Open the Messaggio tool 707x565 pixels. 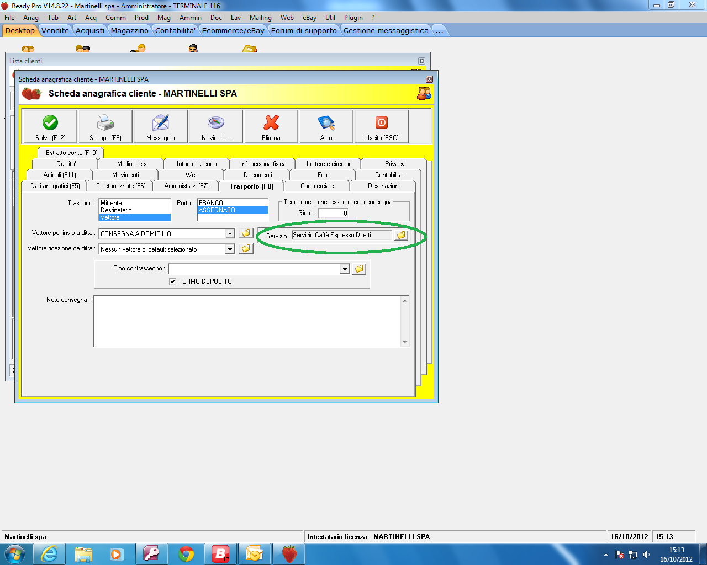161,127
